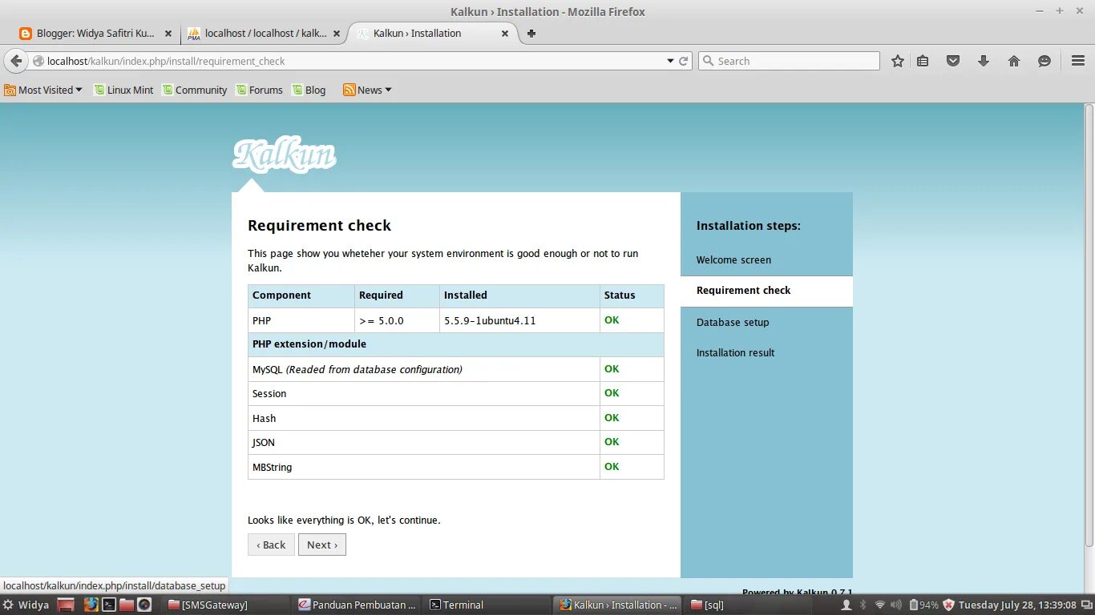The image size is (1095, 615).
Task: Close the Kalkun Installation tab
Action: point(505,34)
